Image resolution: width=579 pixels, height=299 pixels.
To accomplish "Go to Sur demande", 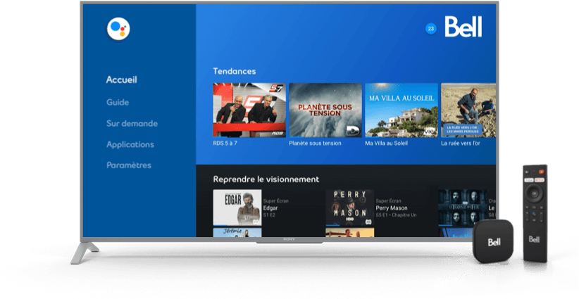I will click(132, 124).
